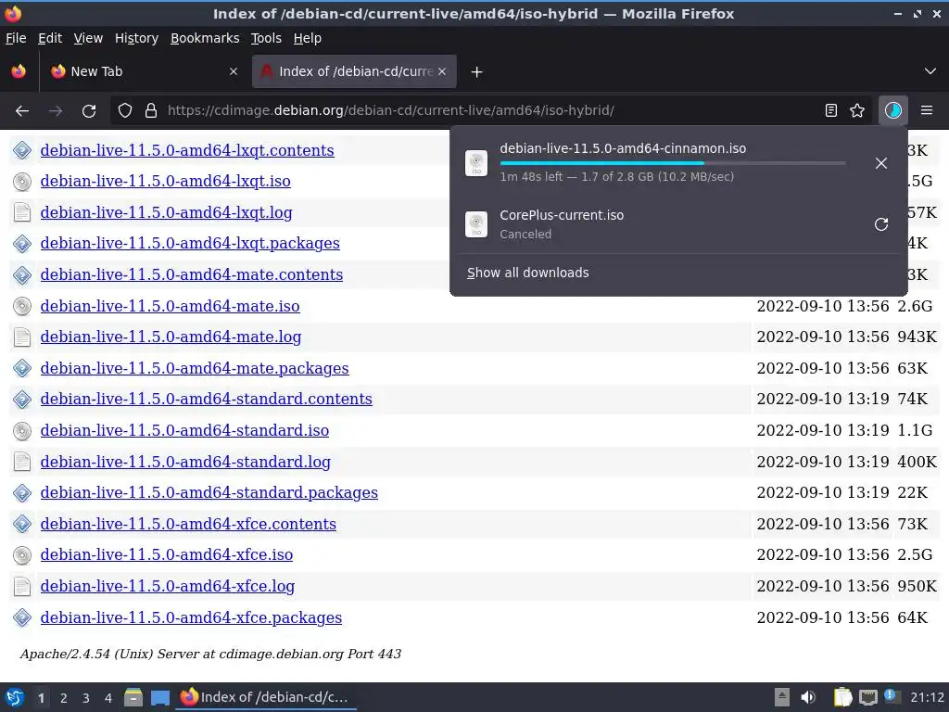The height and width of the screenshot is (712, 949).
Task: Go back using the back arrow
Action: pos(22,111)
